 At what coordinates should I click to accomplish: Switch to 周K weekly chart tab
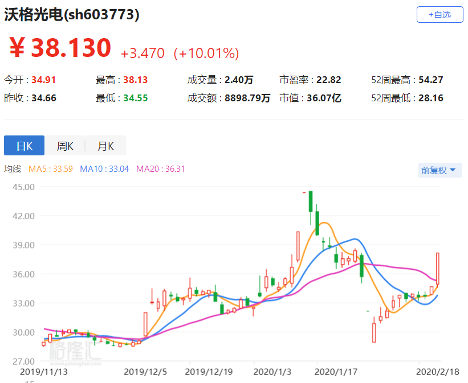point(65,146)
